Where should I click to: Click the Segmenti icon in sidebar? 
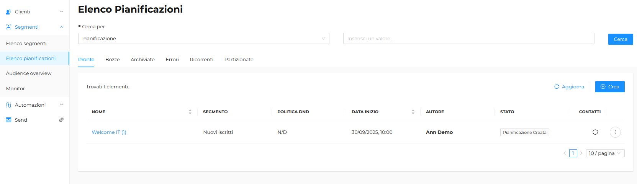click(x=8, y=27)
